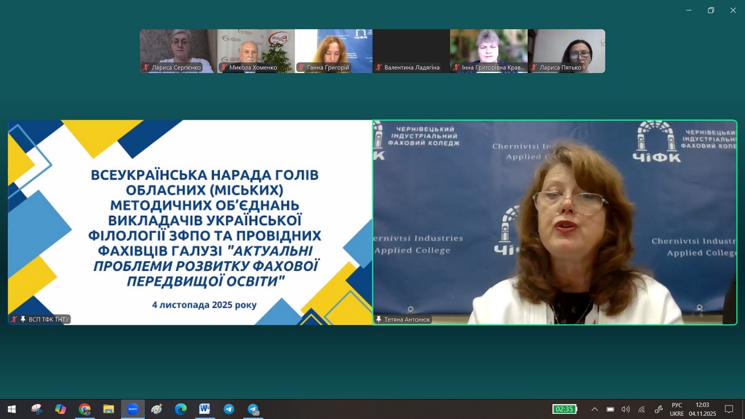745x419 pixels.
Task: Select Микола Хоменко video thumbnail
Action: coord(256,50)
